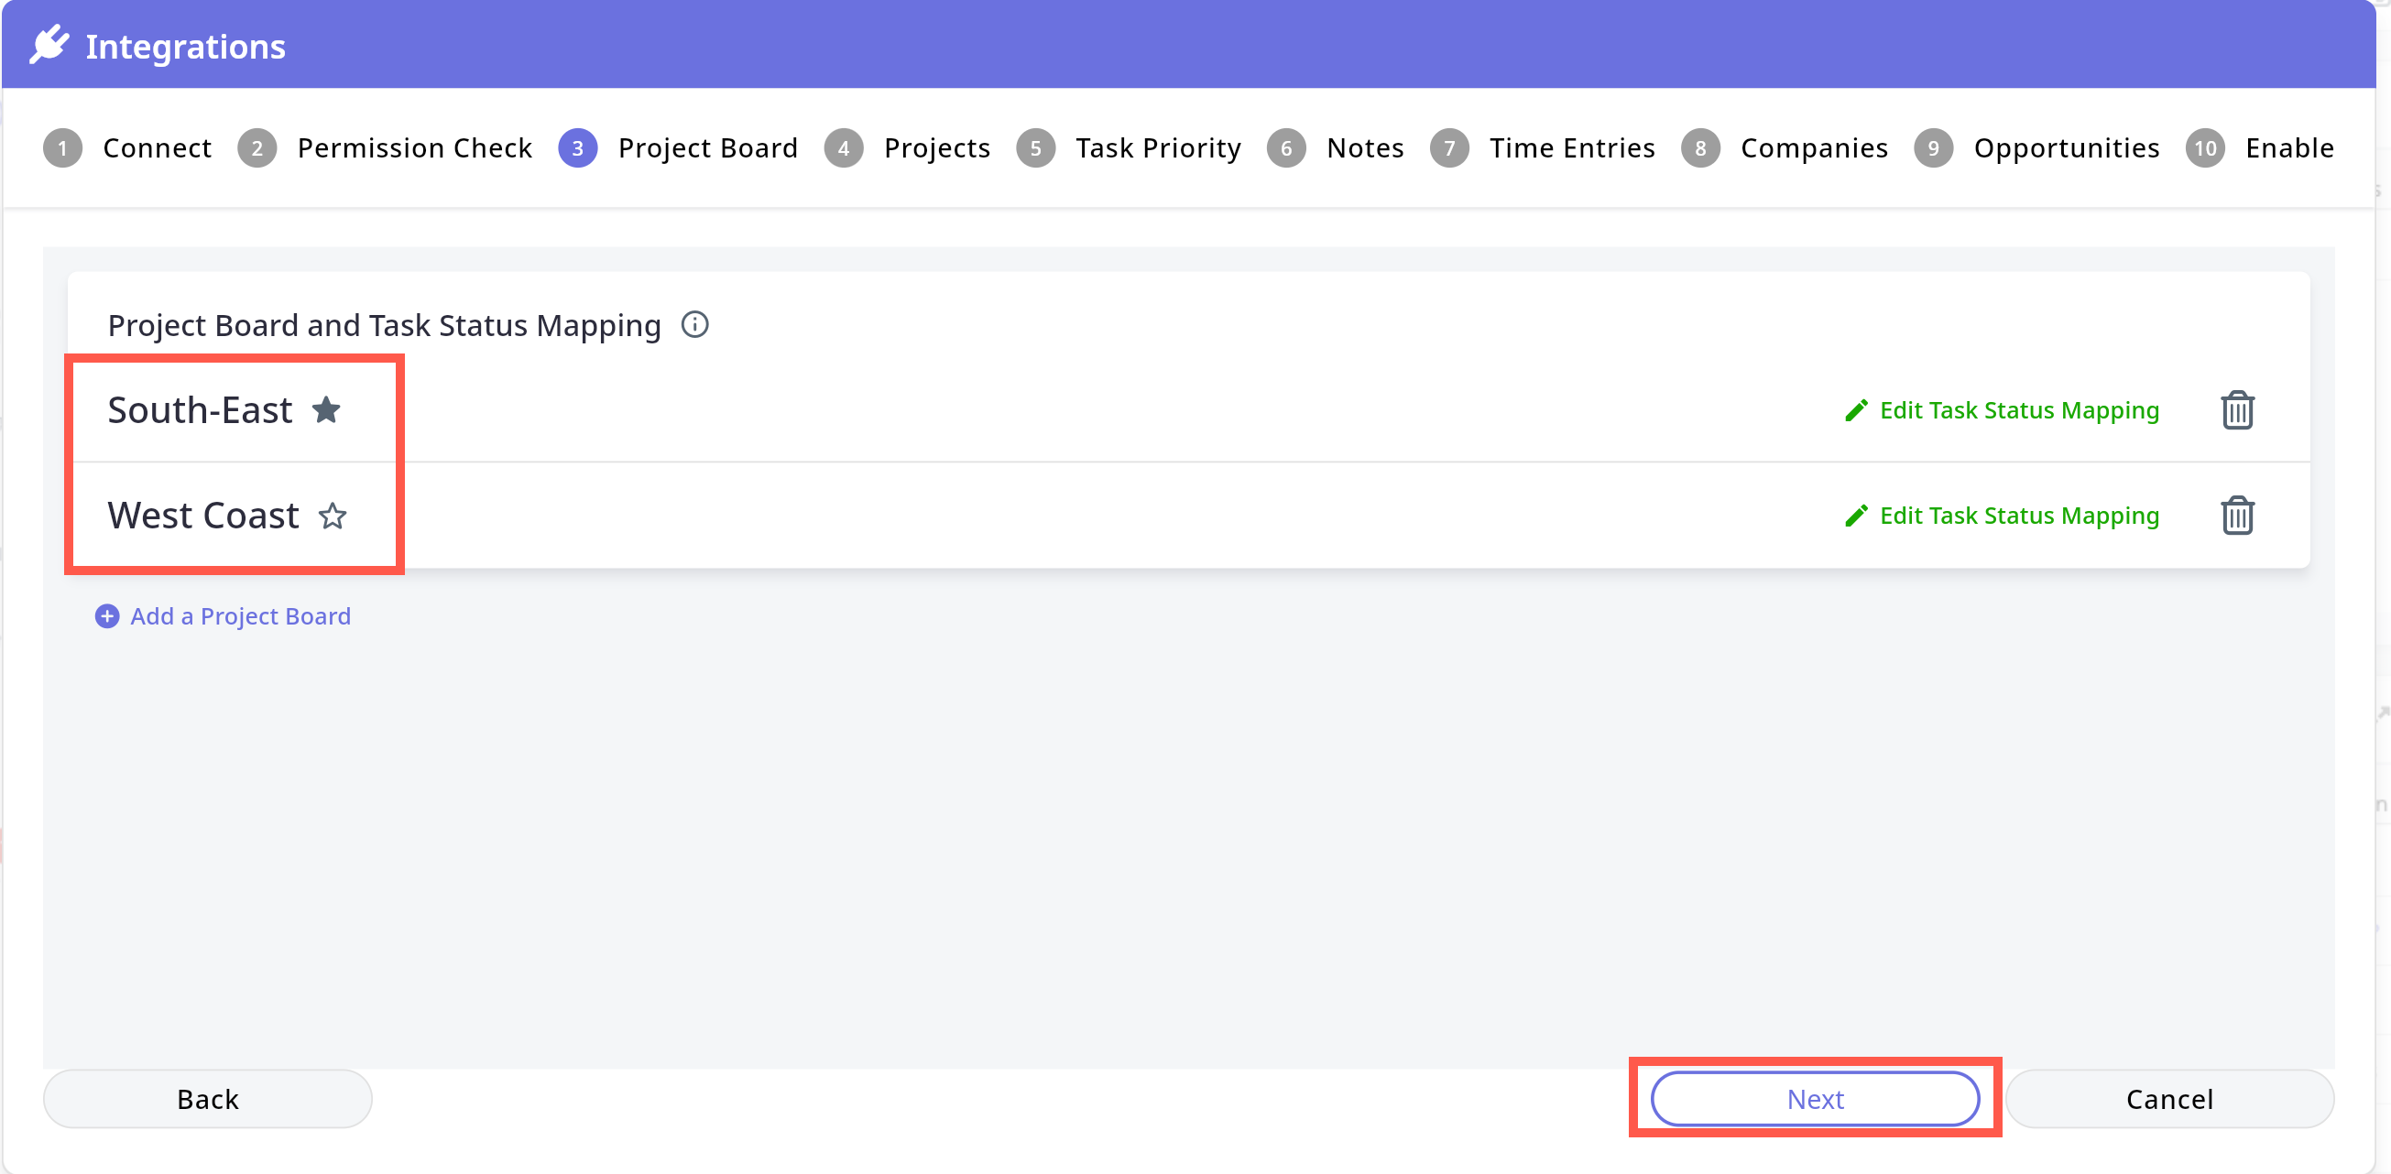Set West Coast as default with star
Screen dimensions: 2391x1174
333,515
